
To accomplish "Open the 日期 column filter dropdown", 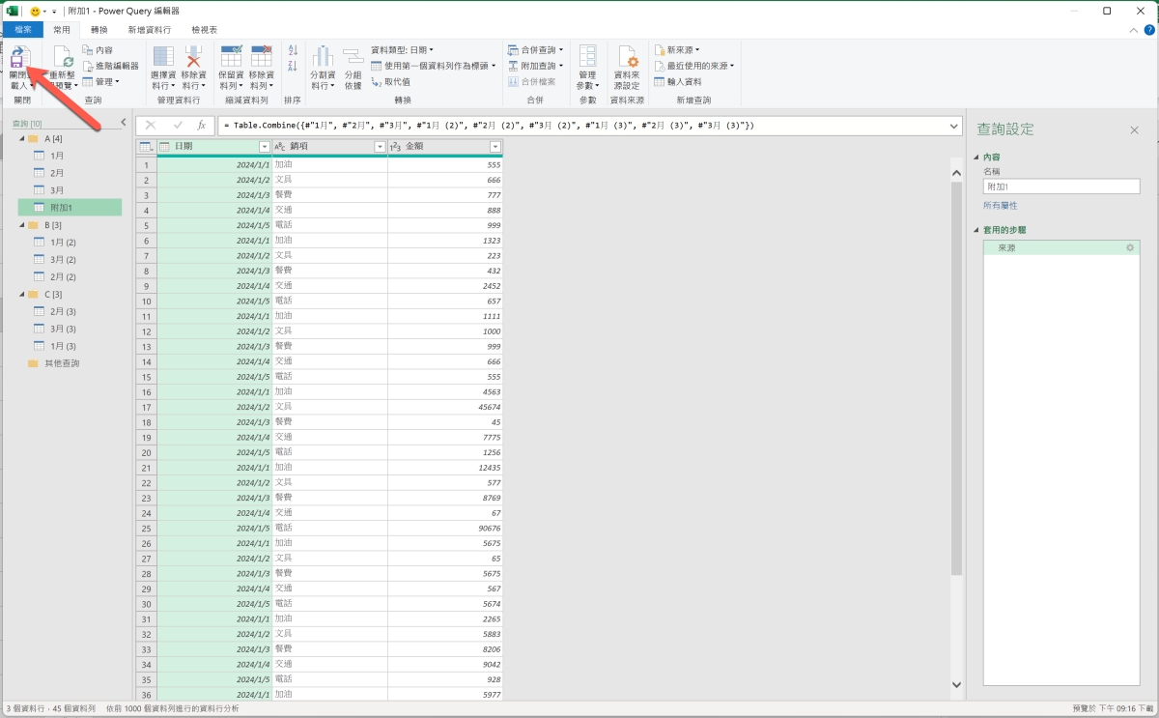I will (x=264, y=147).
